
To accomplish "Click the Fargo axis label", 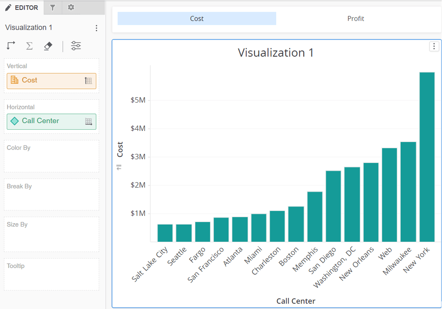I will point(197,255).
